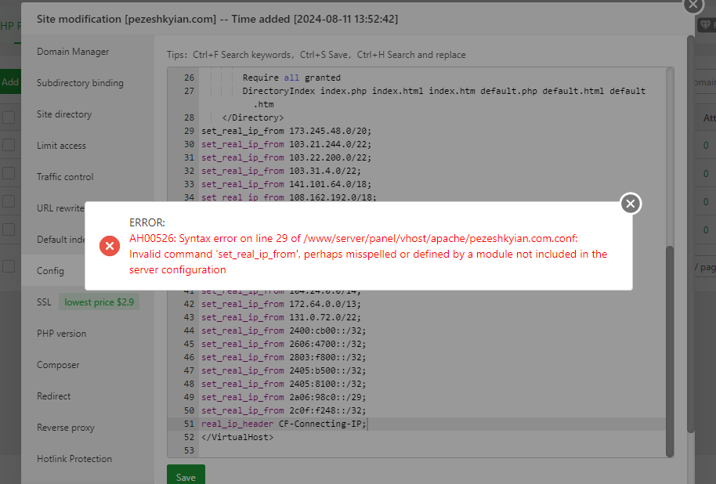716x484 pixels.
Task: Click the line 33 141.101.64.0/18 entry
Action: coord(286,184)
